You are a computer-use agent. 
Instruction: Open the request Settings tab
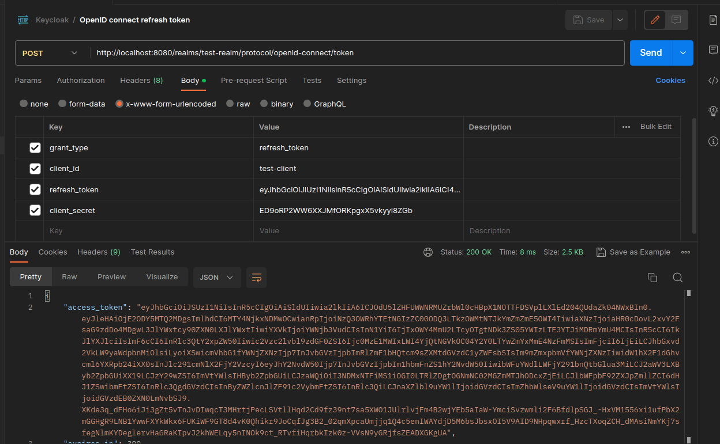(x=352, y=81)
